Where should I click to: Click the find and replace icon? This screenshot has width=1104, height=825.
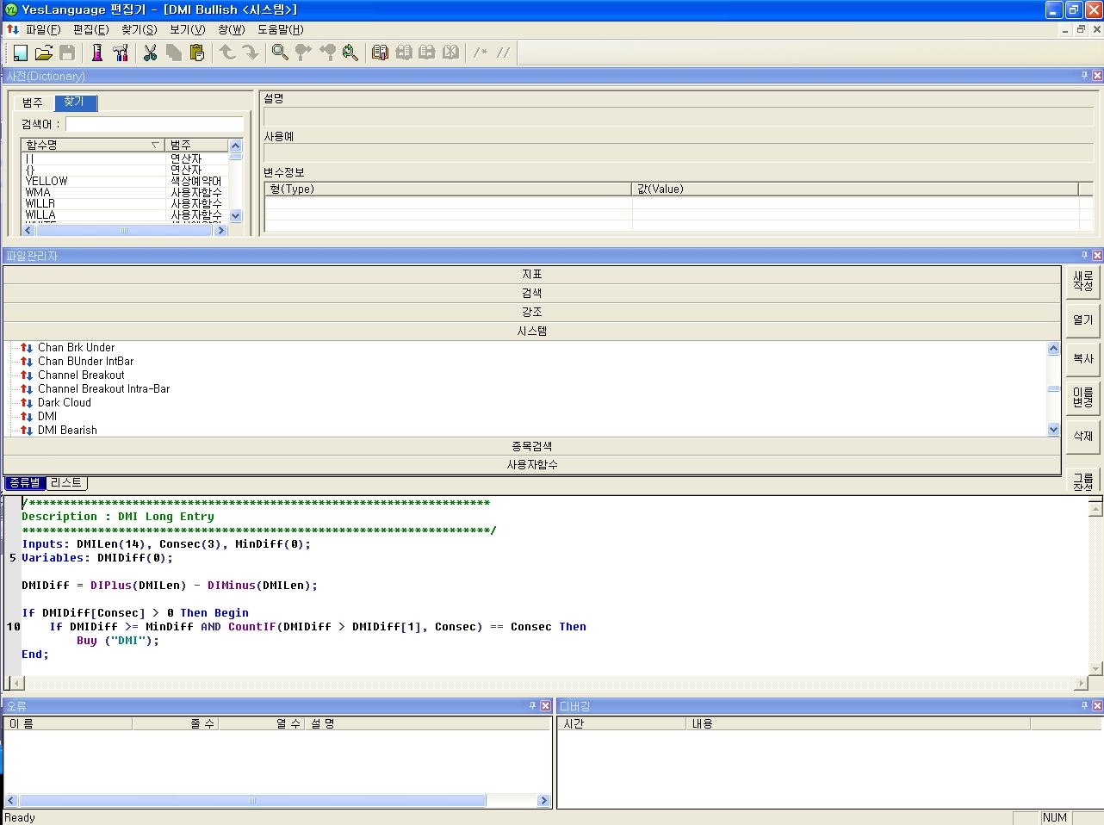pos(350,53)
